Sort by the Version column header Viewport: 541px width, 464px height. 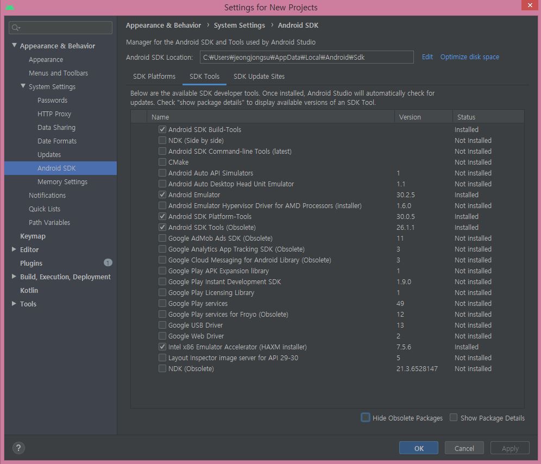tap(423, 117)
